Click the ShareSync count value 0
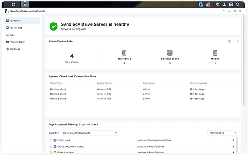 click(124, 63)
